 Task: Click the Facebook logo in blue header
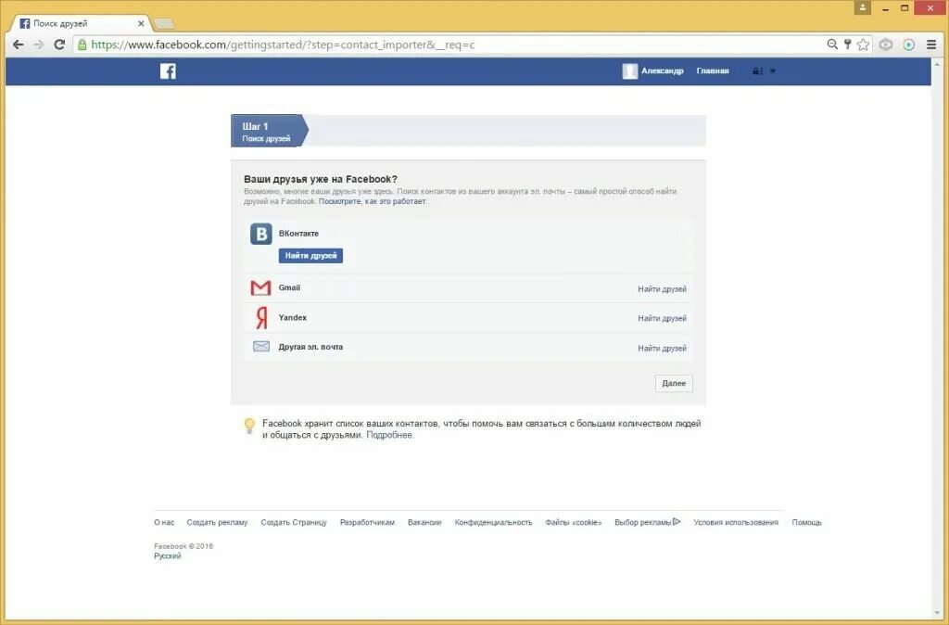(168, 70)
